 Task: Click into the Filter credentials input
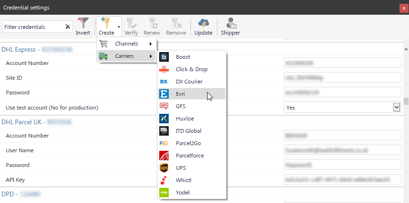pyautogui.click(x=33, y=27)
